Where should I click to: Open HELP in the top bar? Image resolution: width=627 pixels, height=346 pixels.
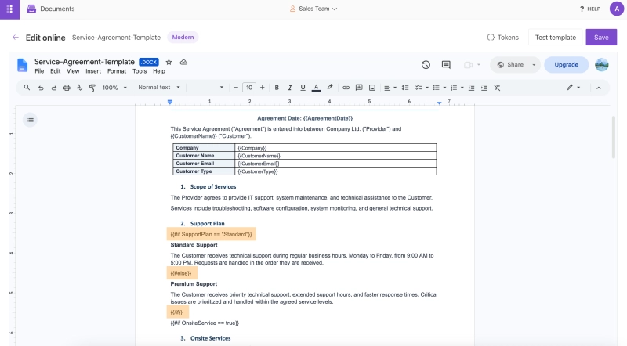pos(590,9)
